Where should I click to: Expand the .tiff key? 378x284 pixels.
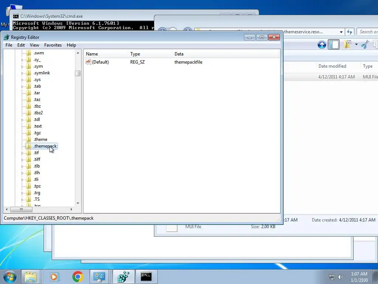pos(22,160)
